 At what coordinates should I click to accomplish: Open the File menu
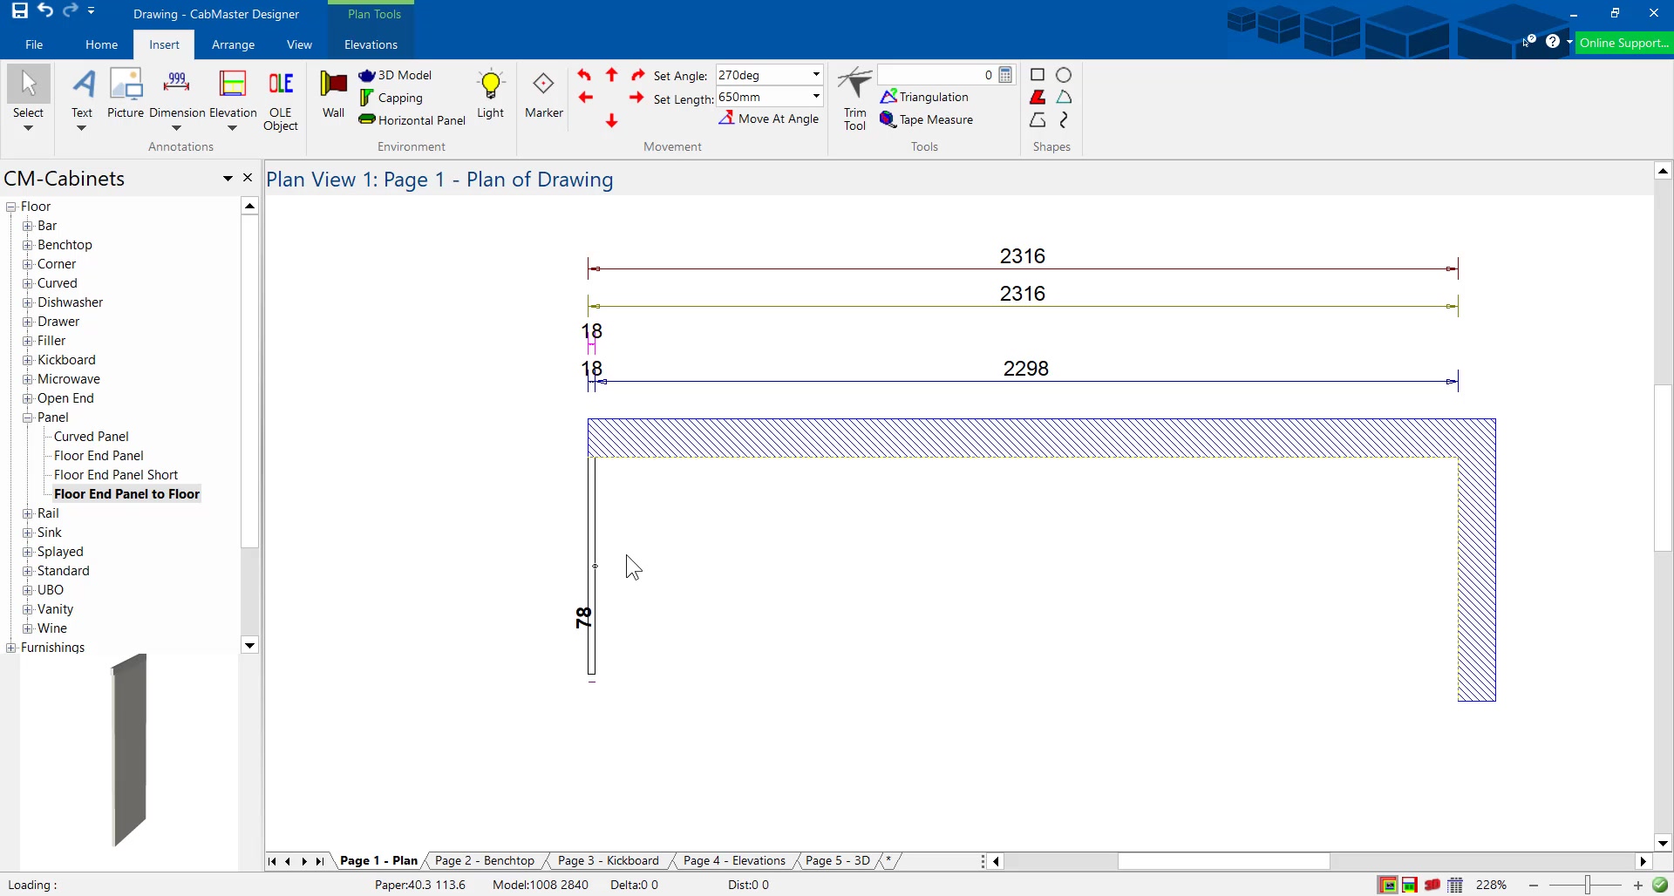pos(34,44)
